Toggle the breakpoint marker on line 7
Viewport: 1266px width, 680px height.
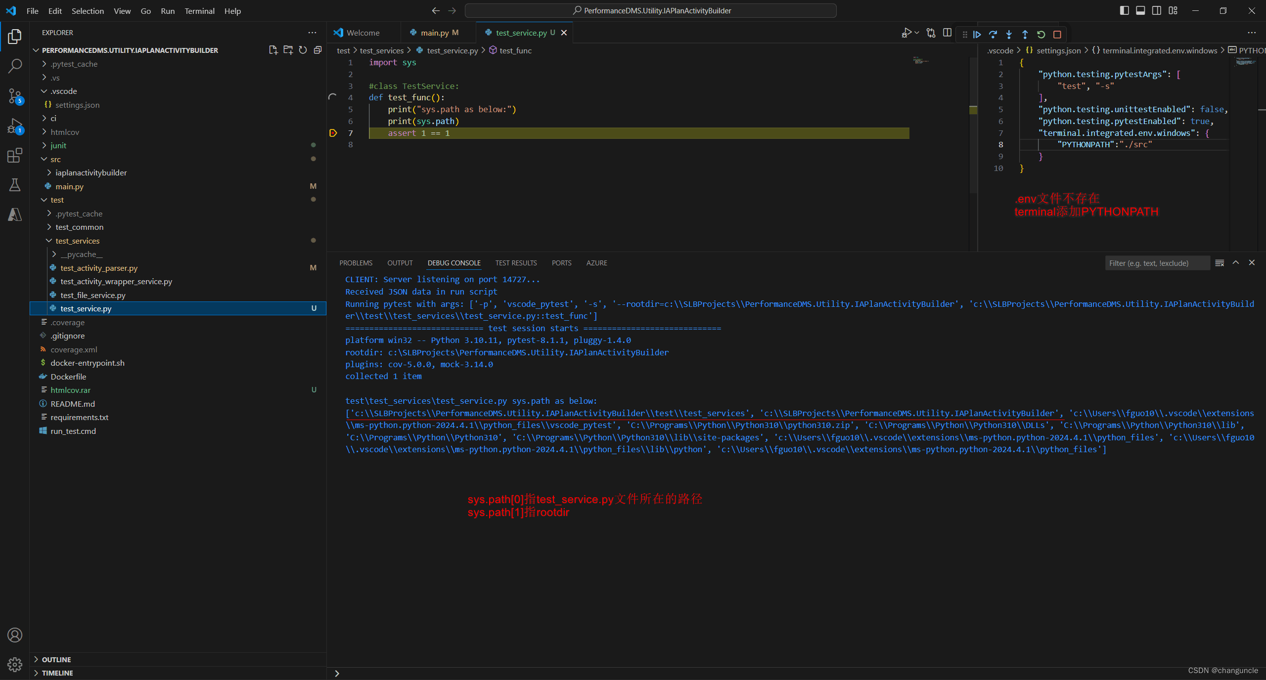pos(333,133)
